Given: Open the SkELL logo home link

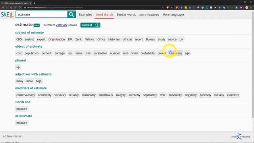Looking at the screenshot, I should (x=7, y=15).
